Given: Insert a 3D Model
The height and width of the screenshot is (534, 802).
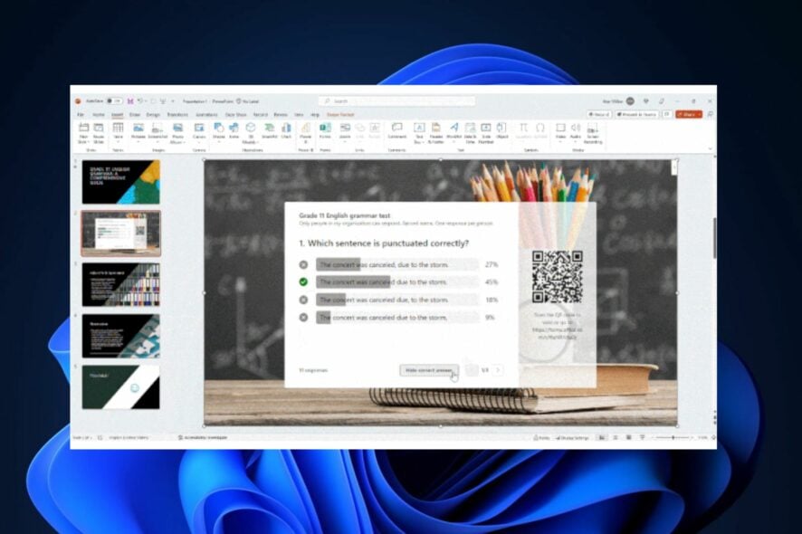Looking at the screenshot, I should (249, 129).
